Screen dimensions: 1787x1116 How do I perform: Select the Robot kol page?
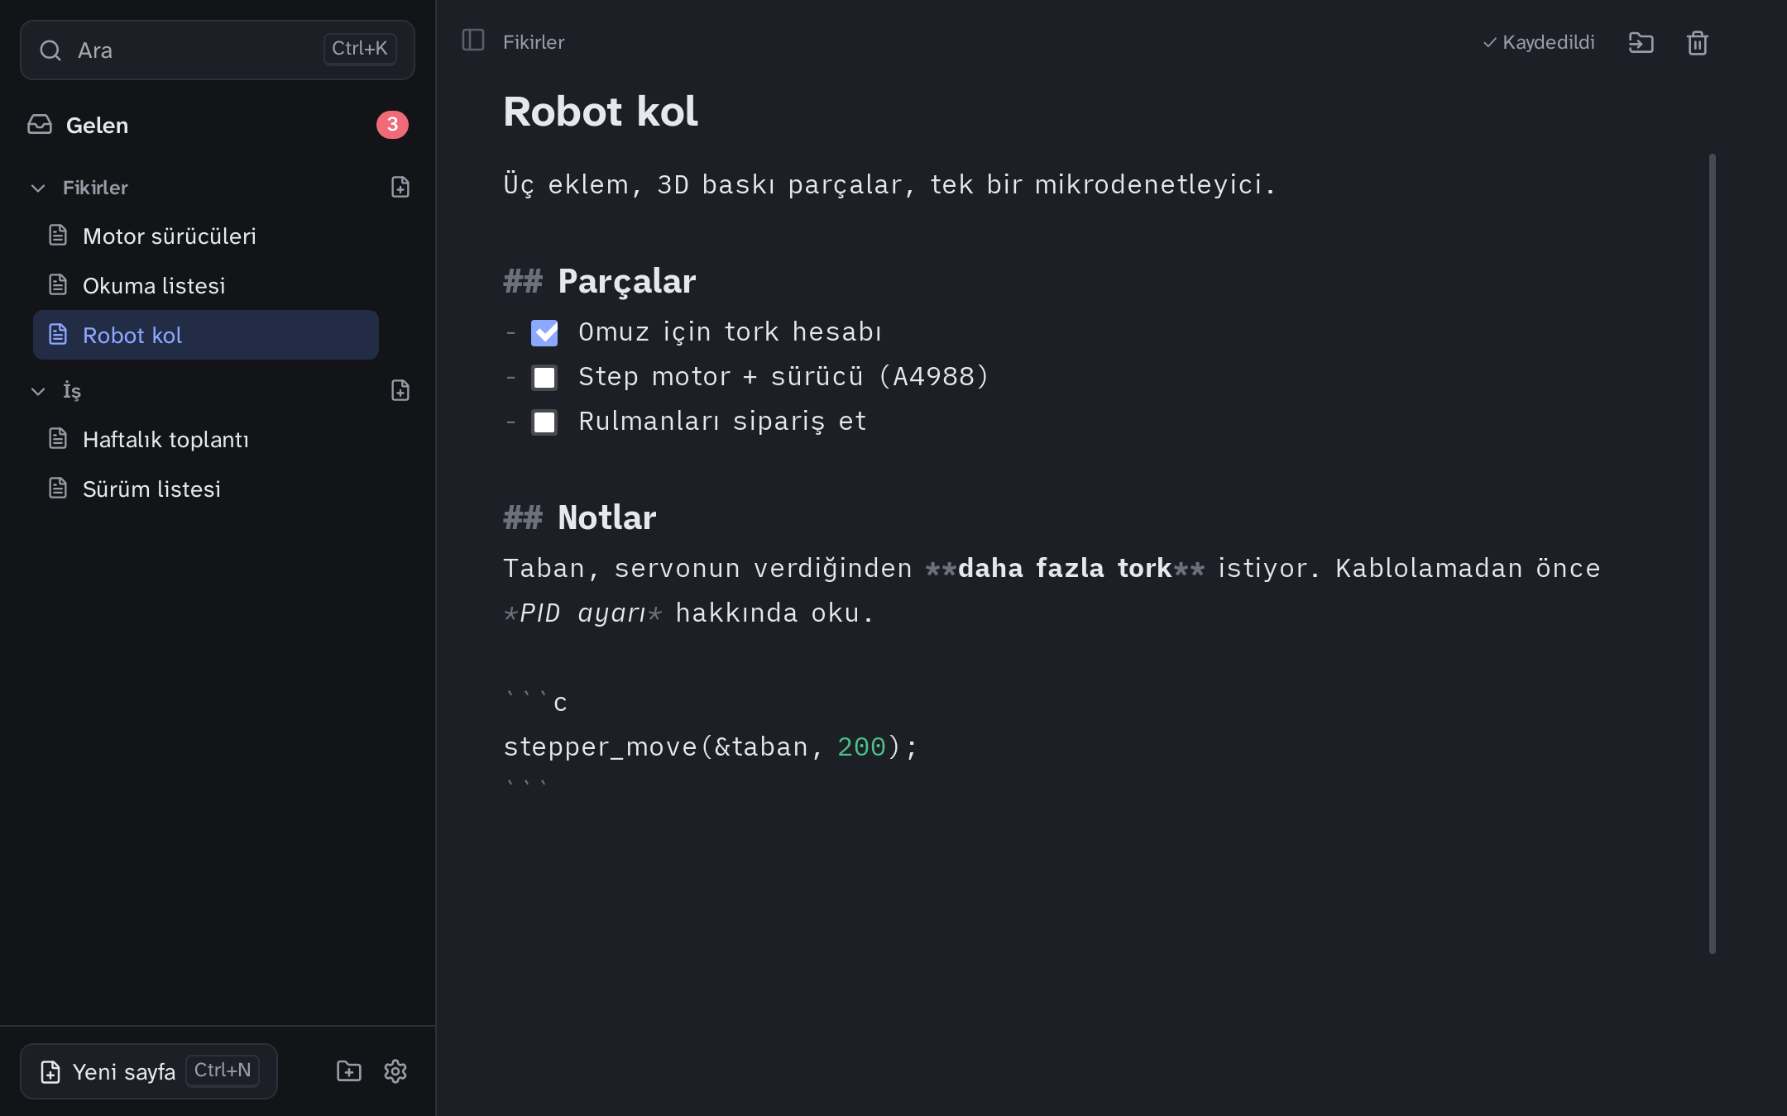click(206, 335)
